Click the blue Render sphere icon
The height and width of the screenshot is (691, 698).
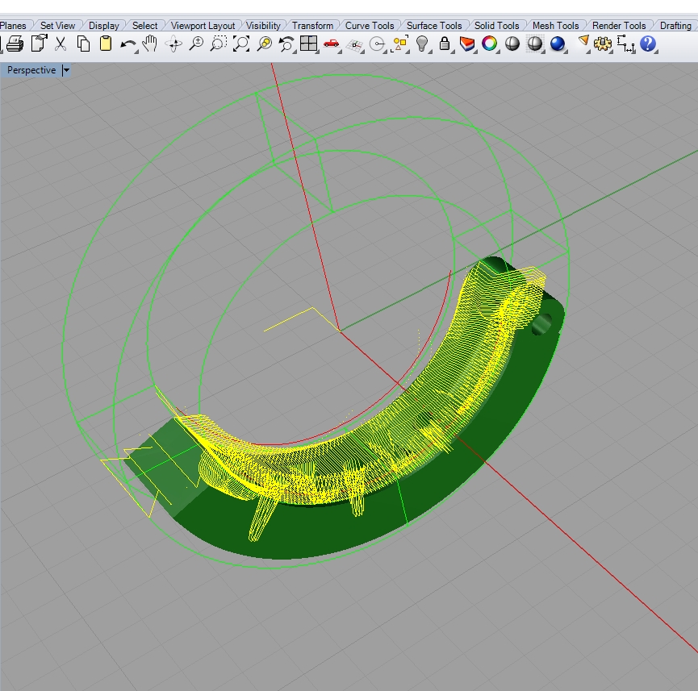[558, 44]
